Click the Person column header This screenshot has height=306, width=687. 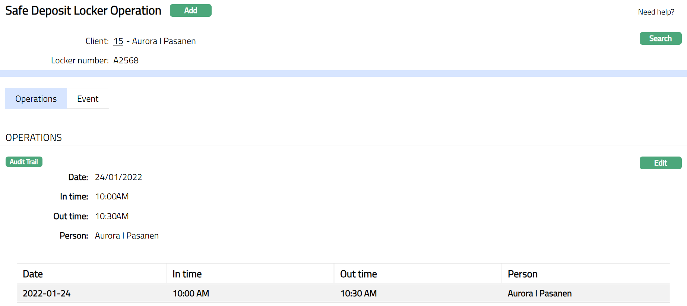(522, 274)
